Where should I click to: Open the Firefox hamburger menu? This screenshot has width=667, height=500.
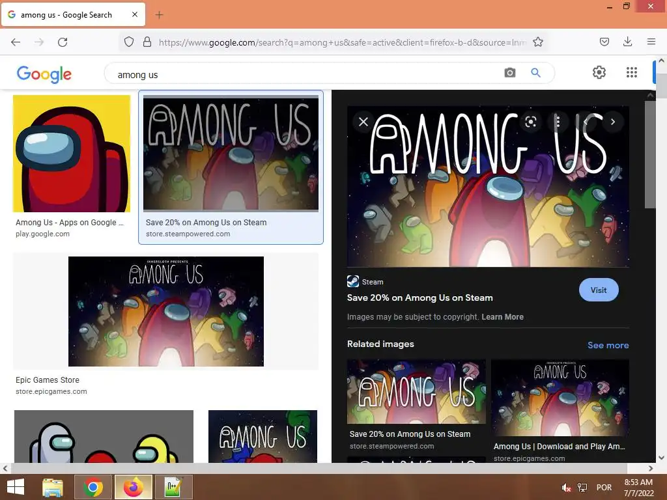coord(651,42)
